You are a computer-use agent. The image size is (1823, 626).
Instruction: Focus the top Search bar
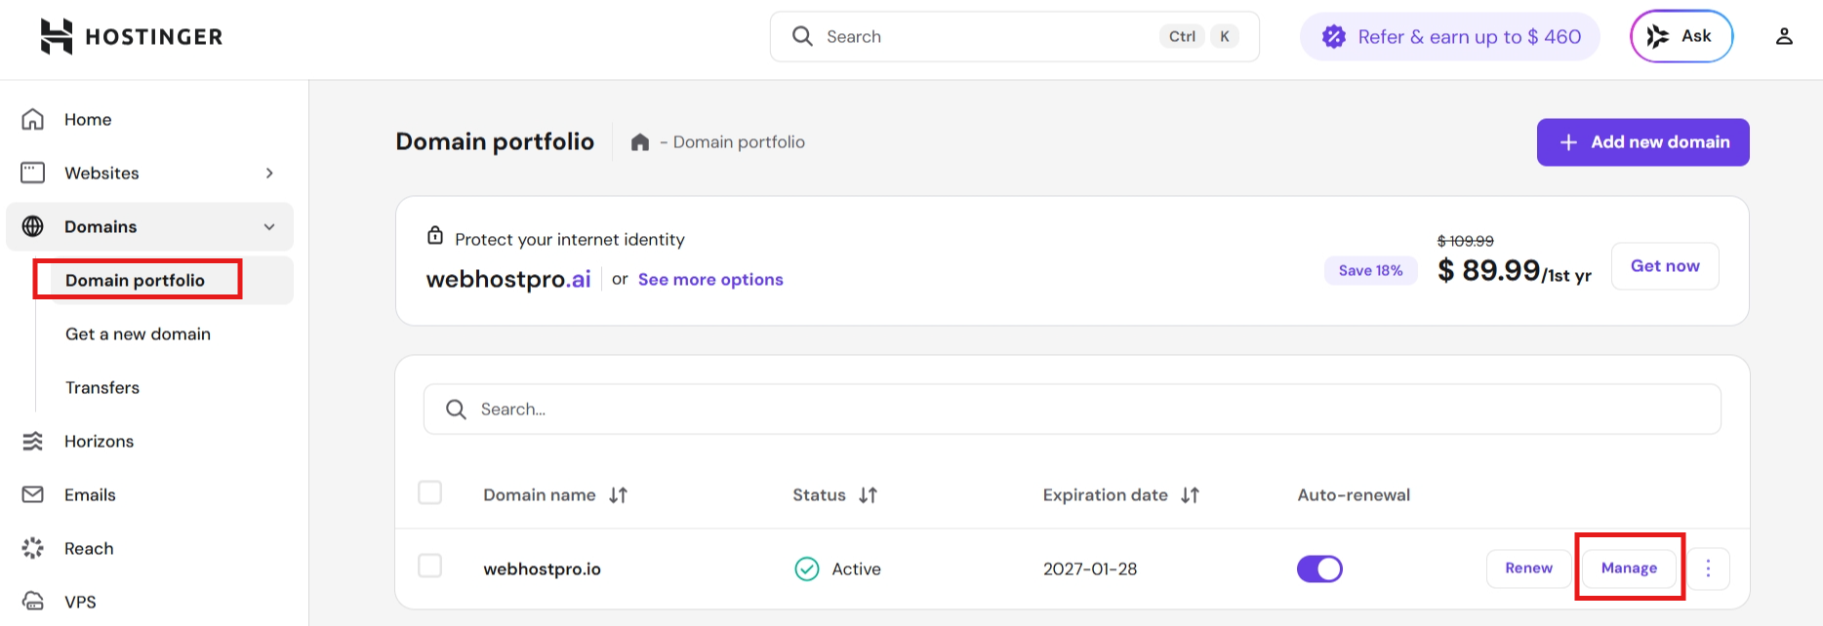tap(1015, 37)
